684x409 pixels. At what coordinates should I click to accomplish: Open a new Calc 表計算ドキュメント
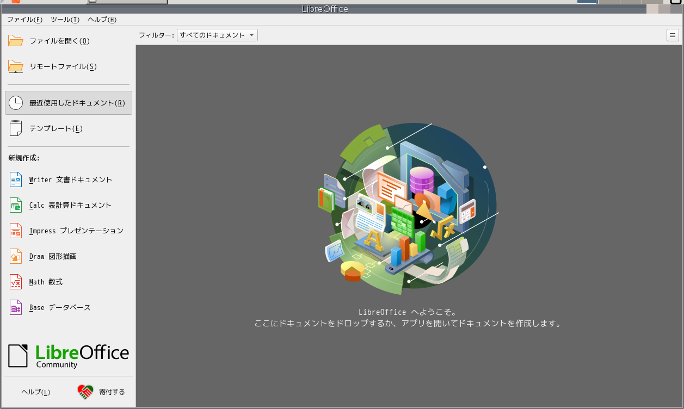click(70, 205)
